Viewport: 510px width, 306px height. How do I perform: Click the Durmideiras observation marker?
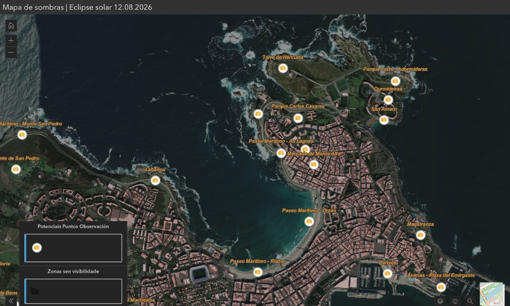click(x=388, y=100)
